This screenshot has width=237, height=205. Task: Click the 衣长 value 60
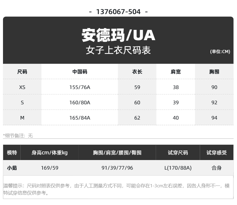pos(137,103)
